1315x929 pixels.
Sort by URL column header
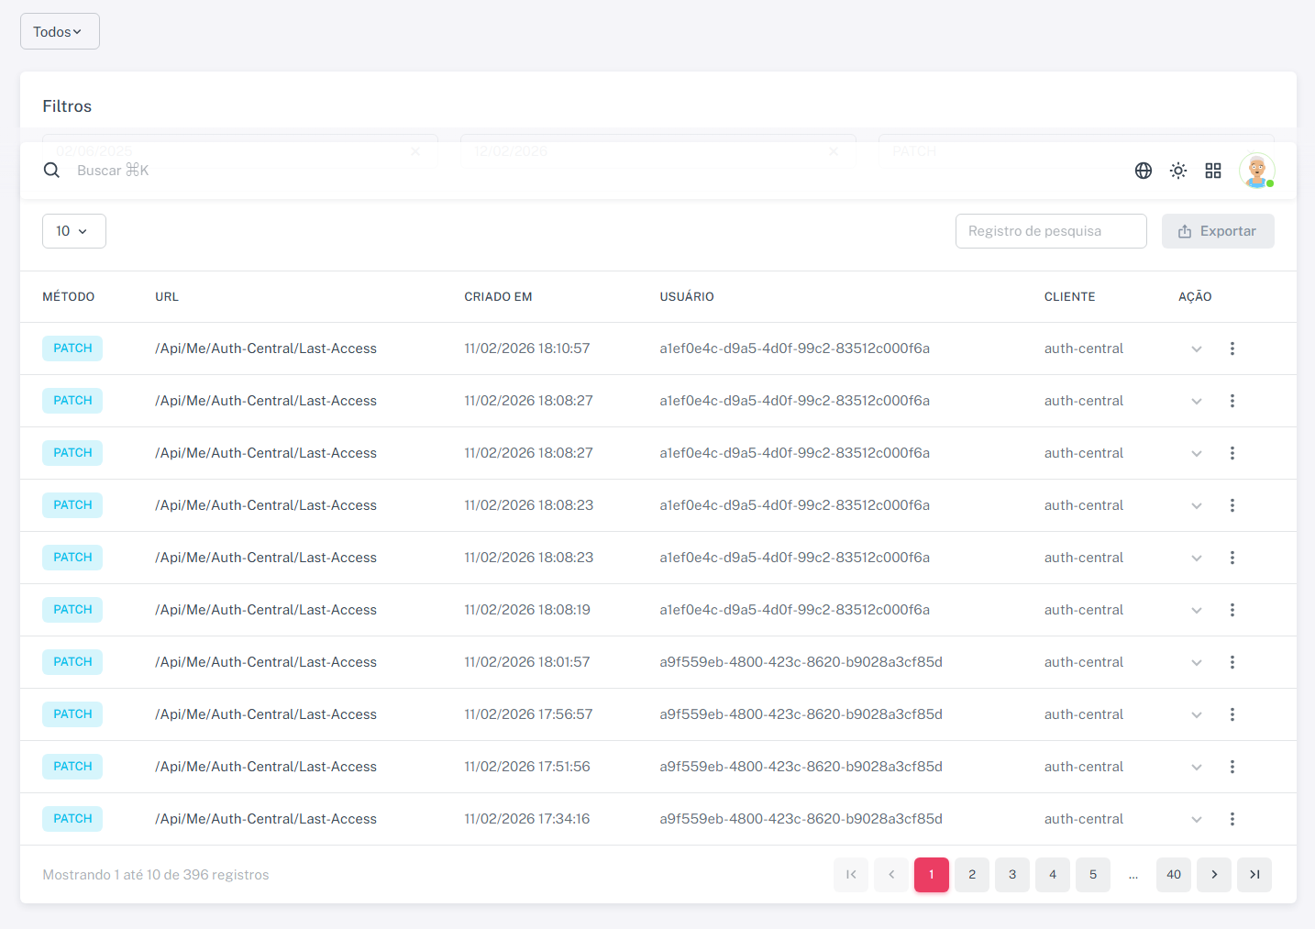pos(167,297)
